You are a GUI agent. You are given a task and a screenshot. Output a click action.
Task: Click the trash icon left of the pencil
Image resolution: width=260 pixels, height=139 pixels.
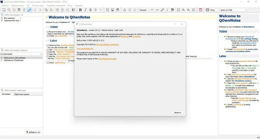point(24,10)
